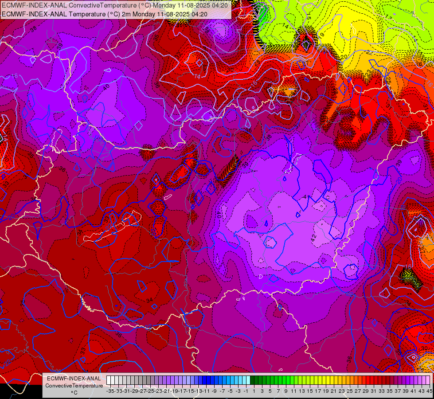Click the Temperature 2m title line
This screenshot has width=434, height=399.
pos(104,14)
